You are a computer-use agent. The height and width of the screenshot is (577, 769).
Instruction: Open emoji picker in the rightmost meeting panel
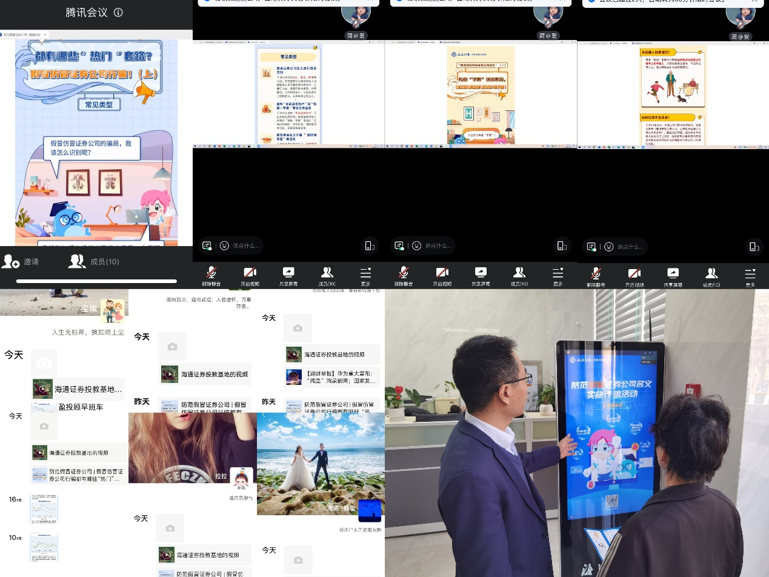click(x=609, y=246)
